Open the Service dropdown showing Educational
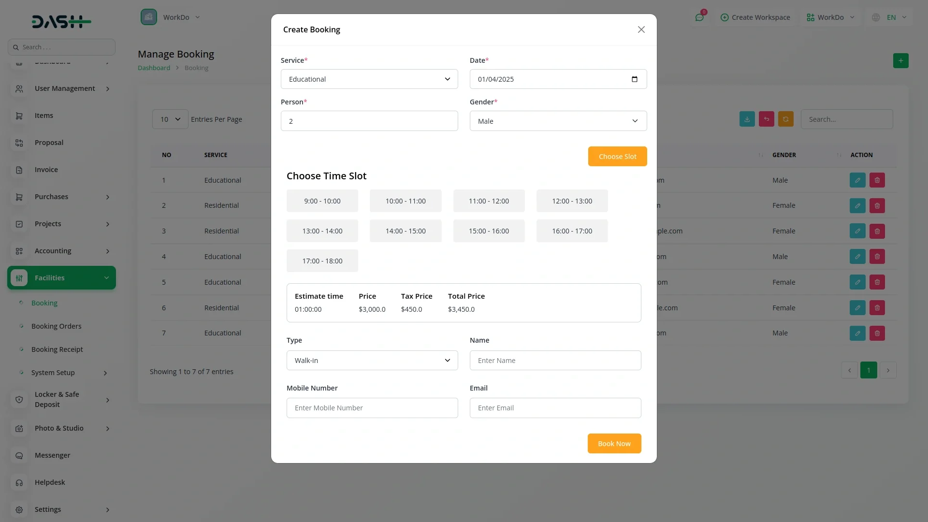 tap(369, 79)
